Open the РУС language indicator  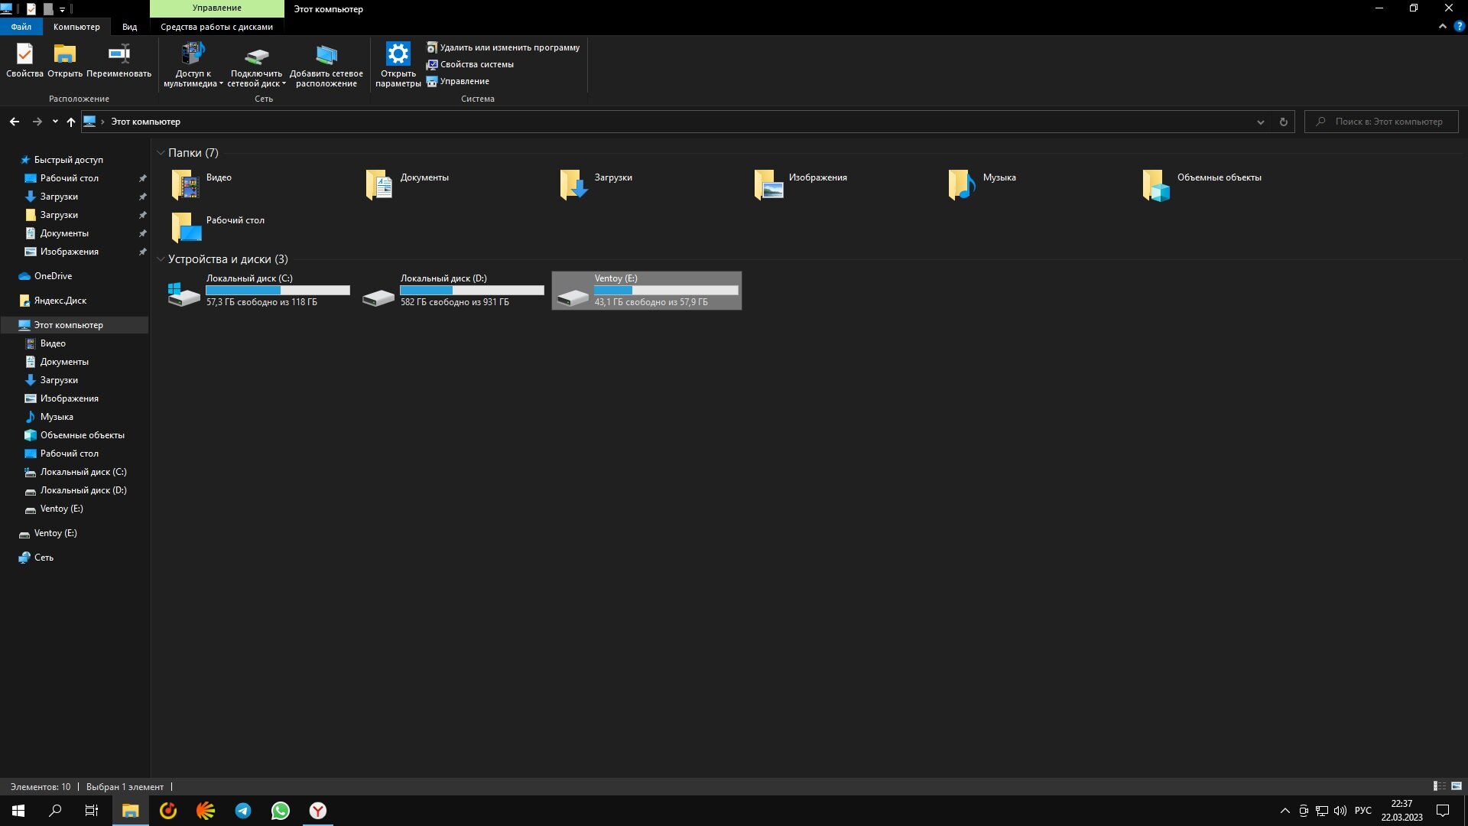point(1363,811)
